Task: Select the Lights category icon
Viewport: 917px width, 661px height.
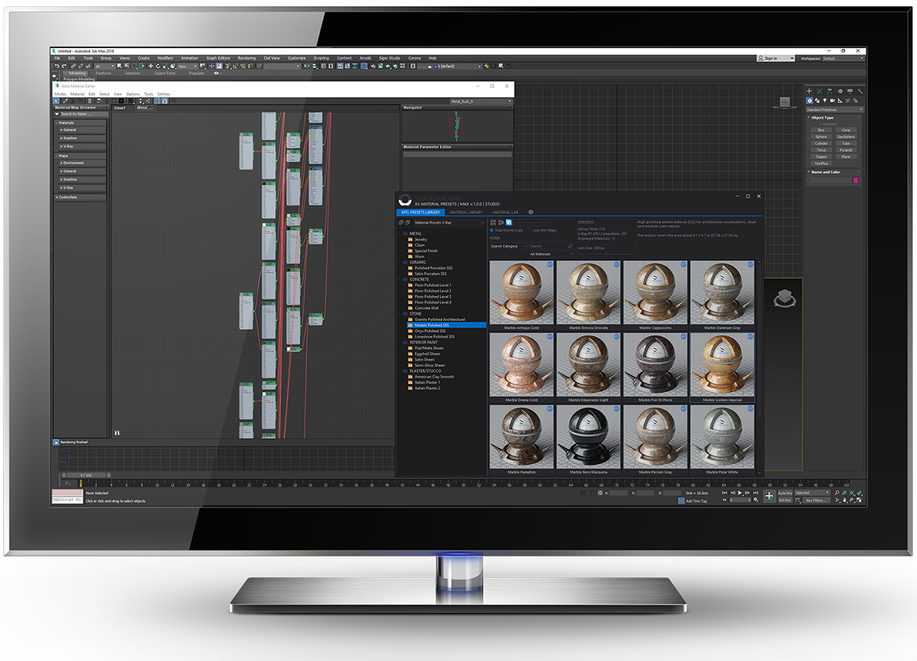Action: (825, 100)
